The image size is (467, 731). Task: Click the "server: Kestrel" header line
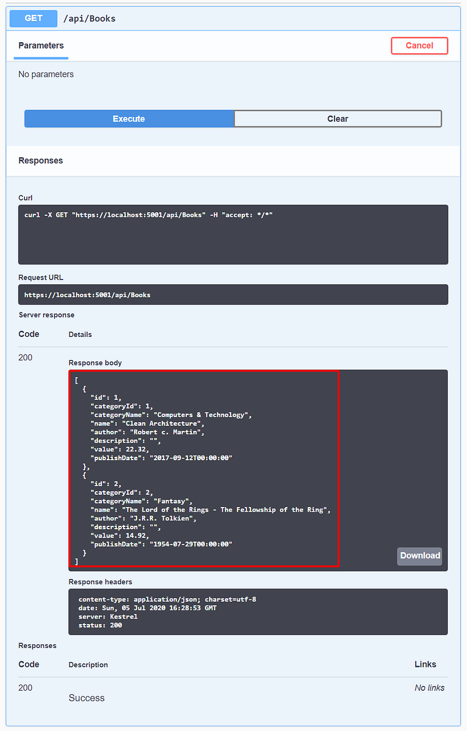(x=108, y=616)
